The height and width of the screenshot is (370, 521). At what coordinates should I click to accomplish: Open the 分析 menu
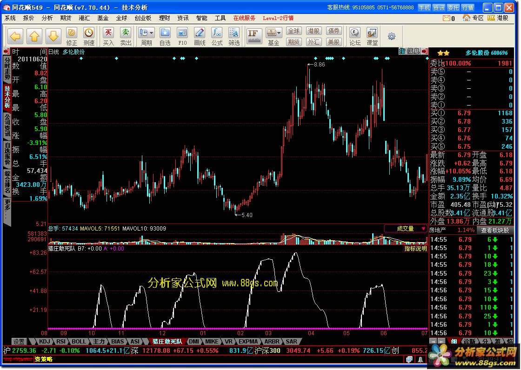[x=47, y=18]
